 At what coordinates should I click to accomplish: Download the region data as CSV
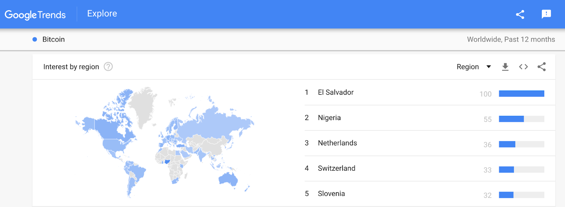coord(505,67)
